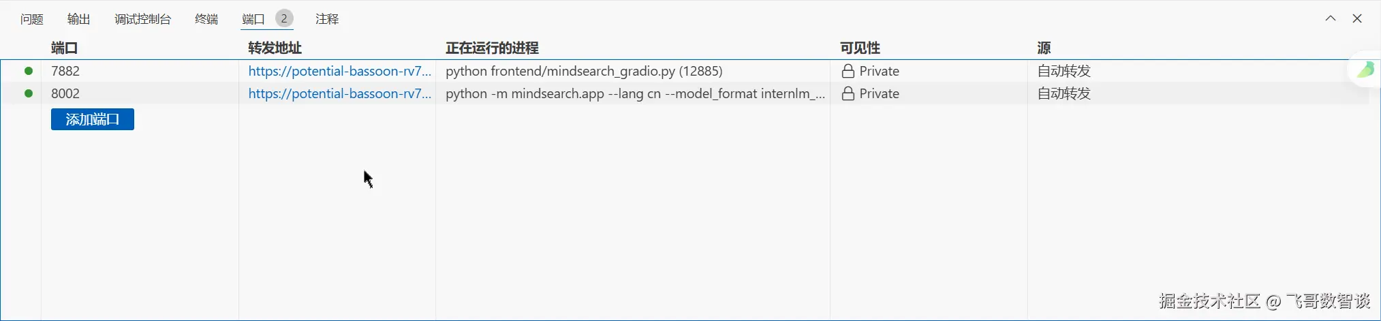Image resolution: width=1381 pixels, height=321 pixels.
Task: Switch to the 问题 tab
Action: pyautogui.click(x=32, y=19)
